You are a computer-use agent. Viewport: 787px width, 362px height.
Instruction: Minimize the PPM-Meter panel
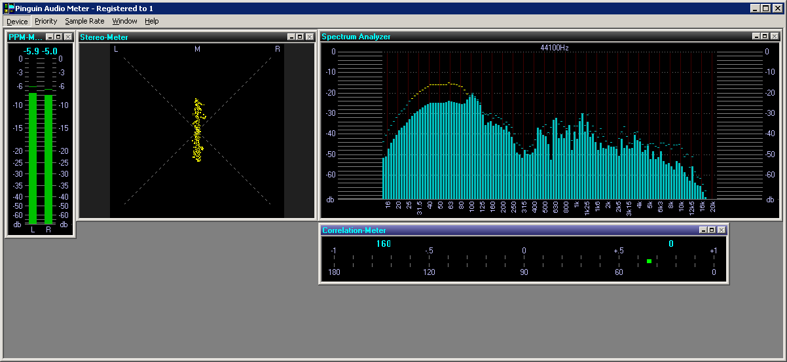pyautogui.click(x=49, y=37)
